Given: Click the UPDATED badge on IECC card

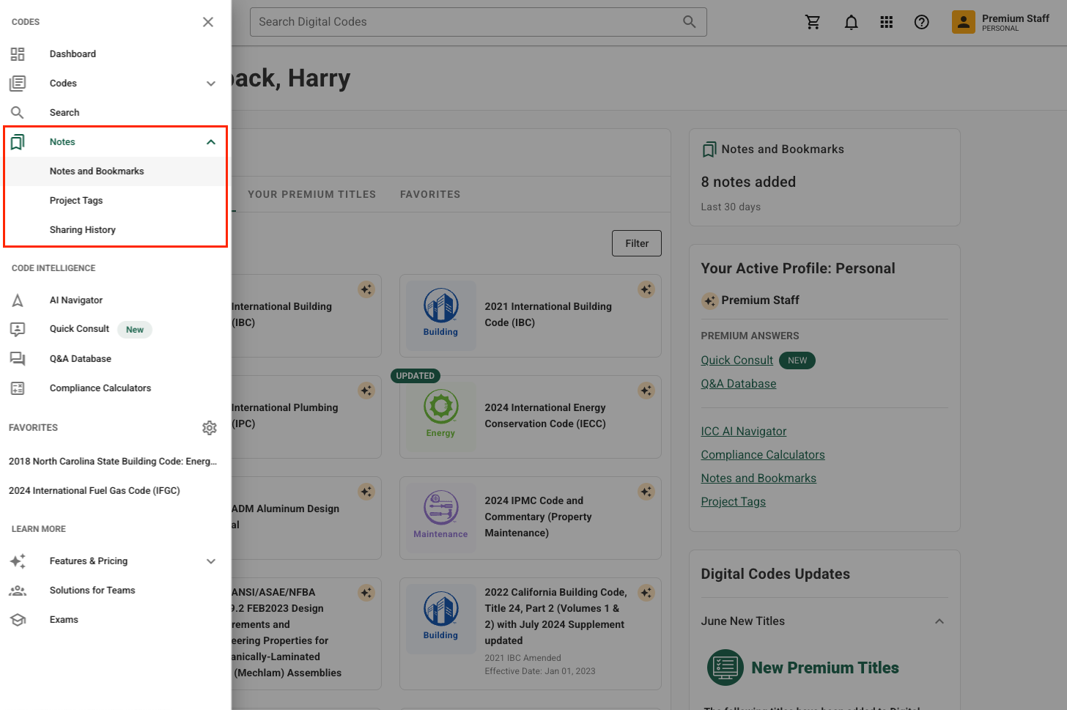Looking at the screenshot, I should coord(416,376).
